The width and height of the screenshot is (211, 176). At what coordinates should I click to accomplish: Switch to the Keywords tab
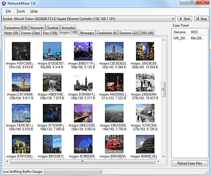click(x=37, y=28)
